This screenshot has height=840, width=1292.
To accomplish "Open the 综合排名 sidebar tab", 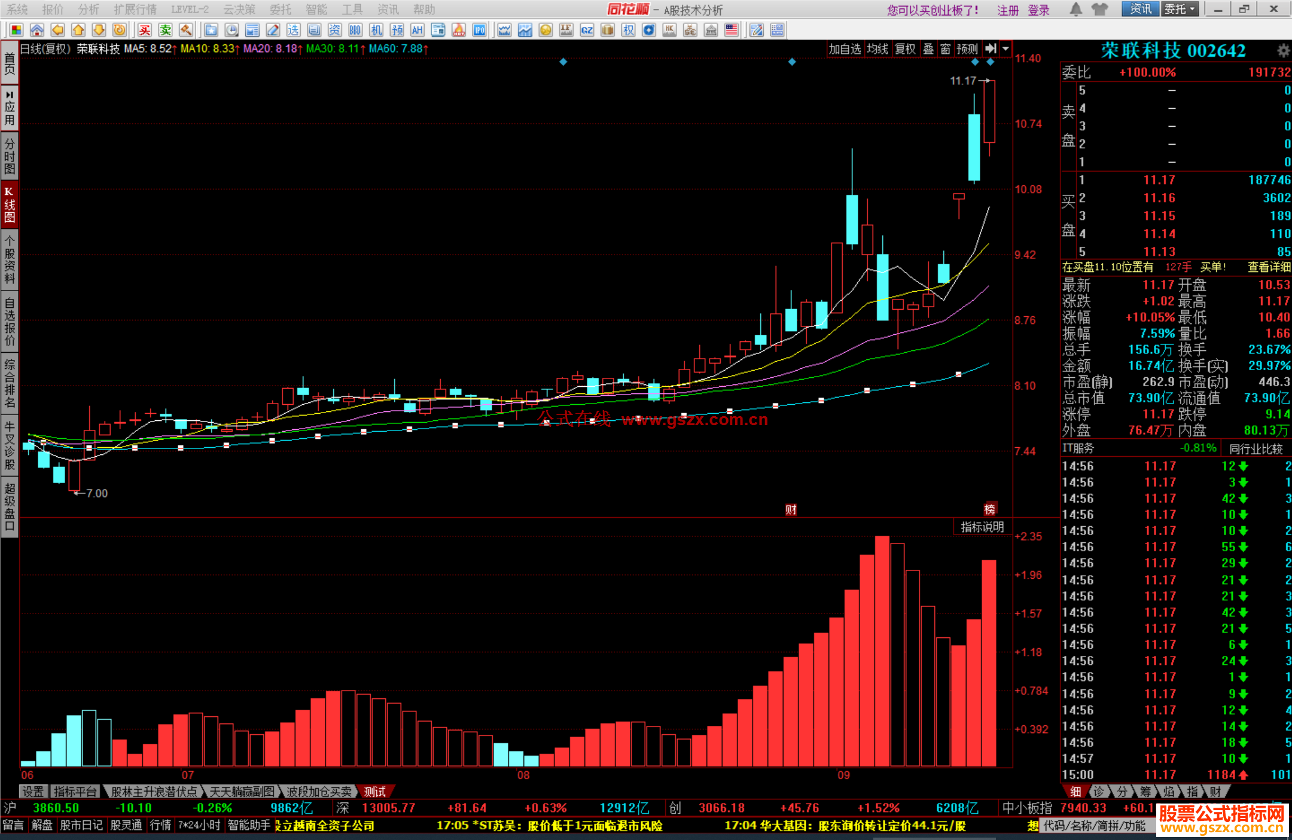I will 10,383.
